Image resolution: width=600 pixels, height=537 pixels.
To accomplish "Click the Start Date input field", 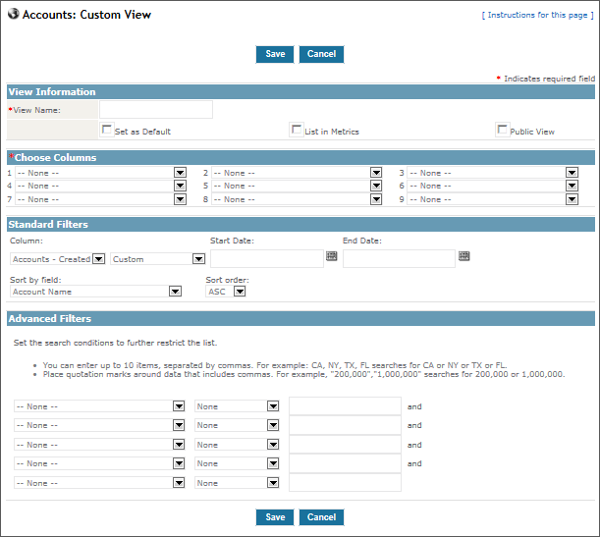I will (266, 258).
